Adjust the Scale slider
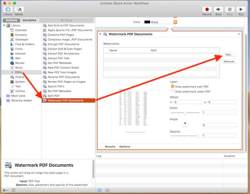This screenshot has width=250, height=194. 185,113
